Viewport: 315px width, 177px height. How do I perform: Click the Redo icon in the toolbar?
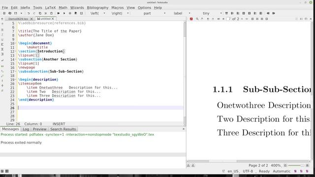(x=34, y=13)
